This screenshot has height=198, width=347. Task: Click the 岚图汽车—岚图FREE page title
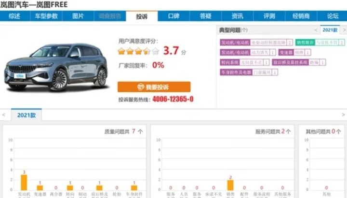(x=34, y=4)
